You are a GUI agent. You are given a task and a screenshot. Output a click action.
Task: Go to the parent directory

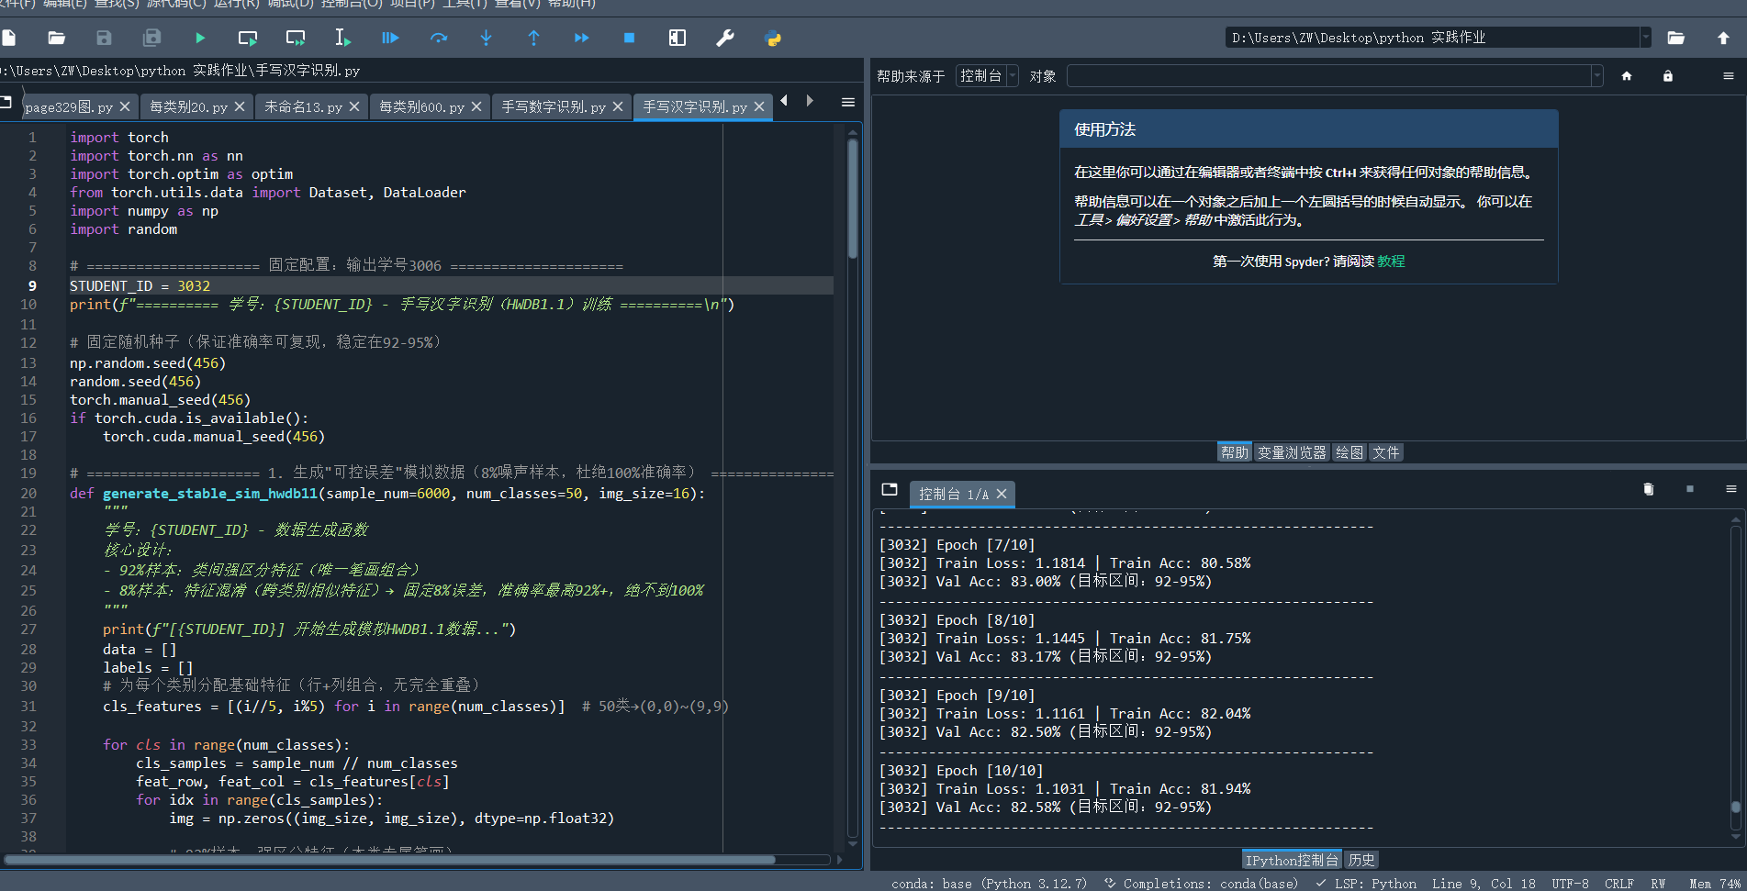coord(1723,38)
